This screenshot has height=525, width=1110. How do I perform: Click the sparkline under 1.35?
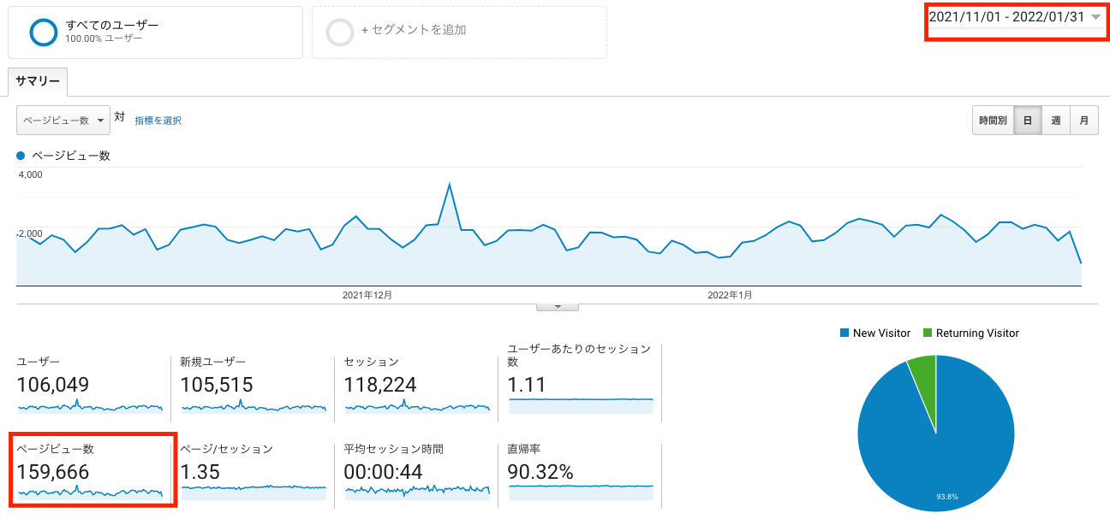254,492
